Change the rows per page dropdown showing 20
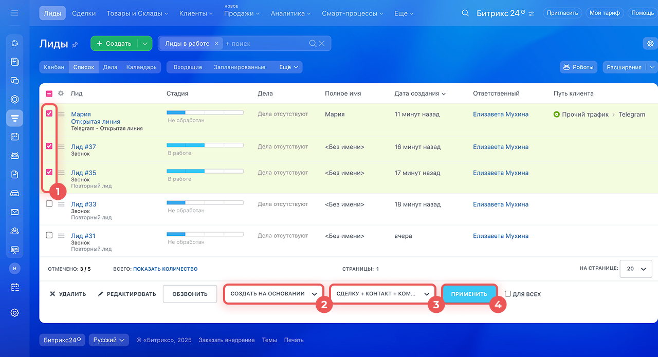658x357 pixels. click(x=636, y=269)
